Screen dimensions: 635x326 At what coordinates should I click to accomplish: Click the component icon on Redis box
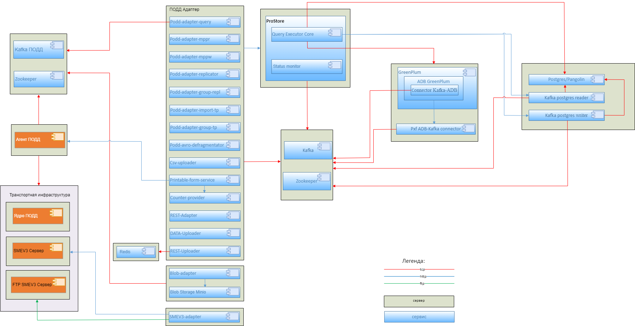click(x=148, y=251)
